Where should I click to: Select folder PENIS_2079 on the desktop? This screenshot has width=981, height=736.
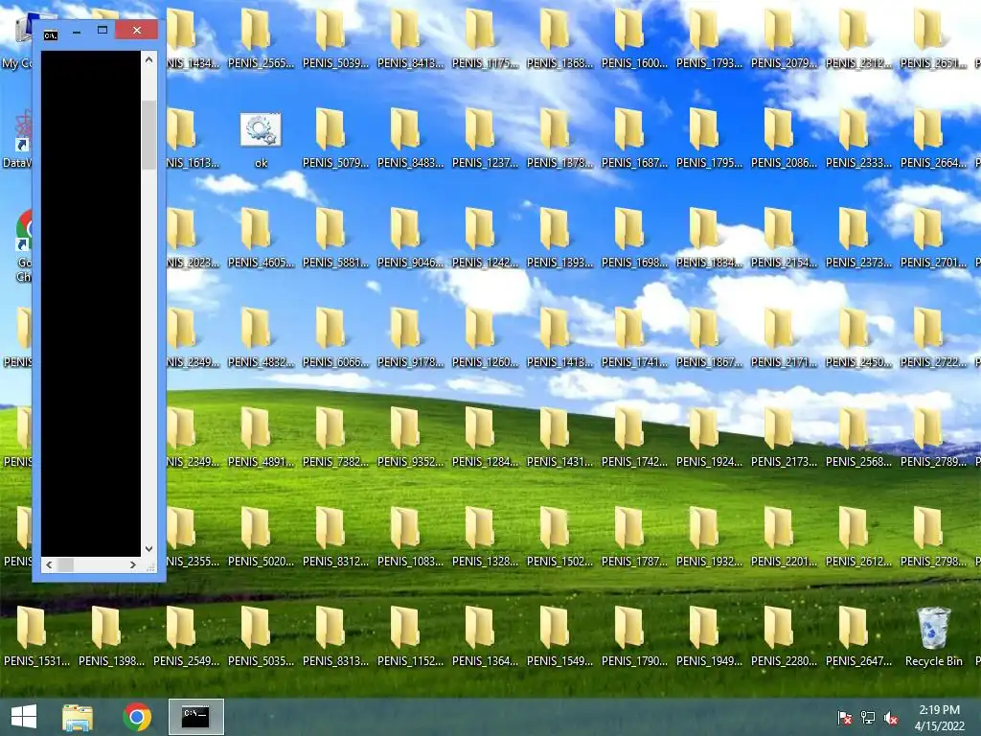click(x=784, y=38)
